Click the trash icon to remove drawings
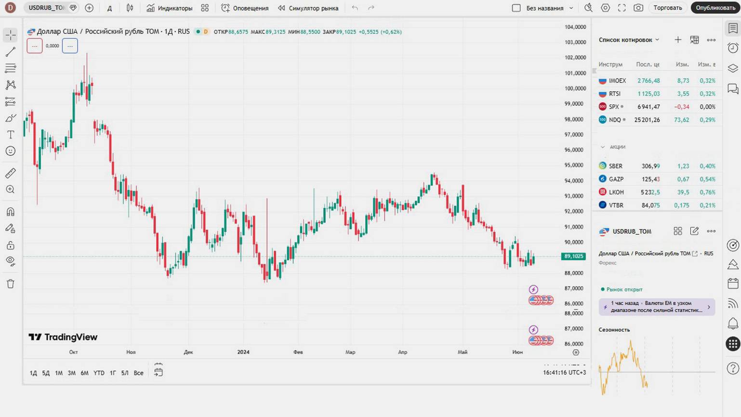Screen dimensions: 741x417 tap(11, 283)
